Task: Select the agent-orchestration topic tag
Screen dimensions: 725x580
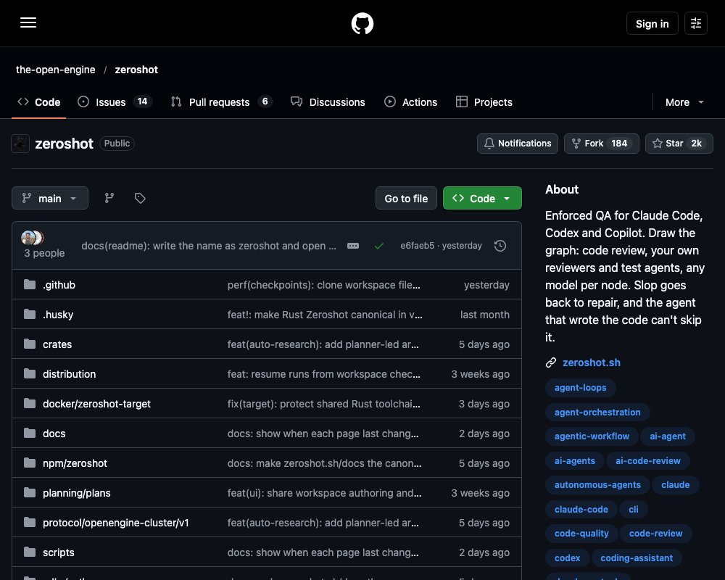Action: pyautogui.click(x=597, y=412)
